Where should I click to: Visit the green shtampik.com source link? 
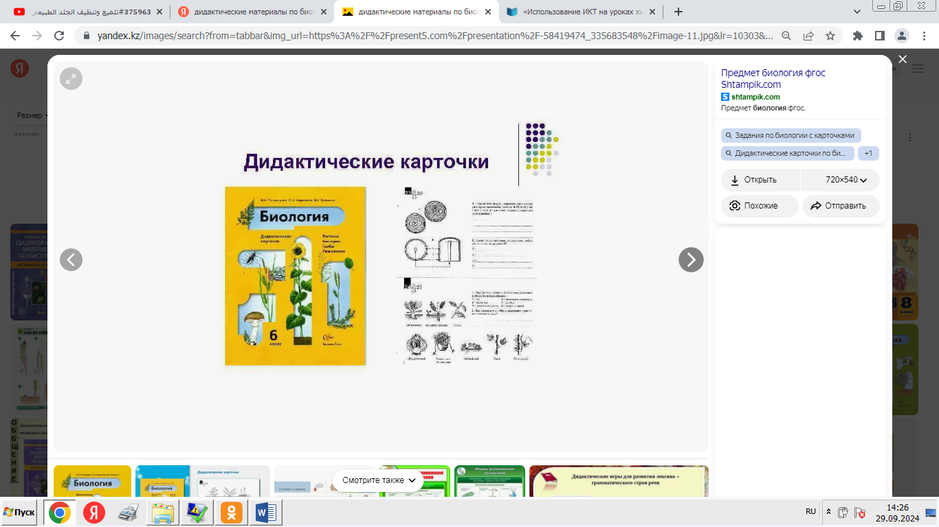(x=755, y=97)
